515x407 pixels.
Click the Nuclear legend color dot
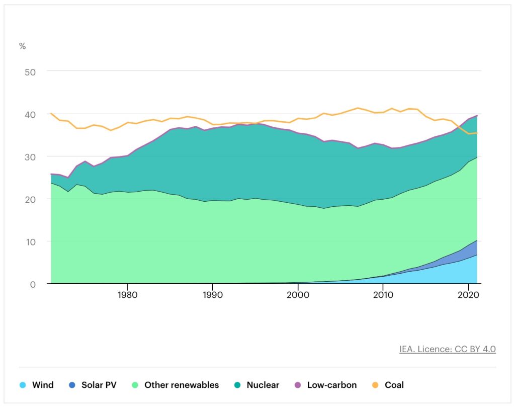pos(238,385)
